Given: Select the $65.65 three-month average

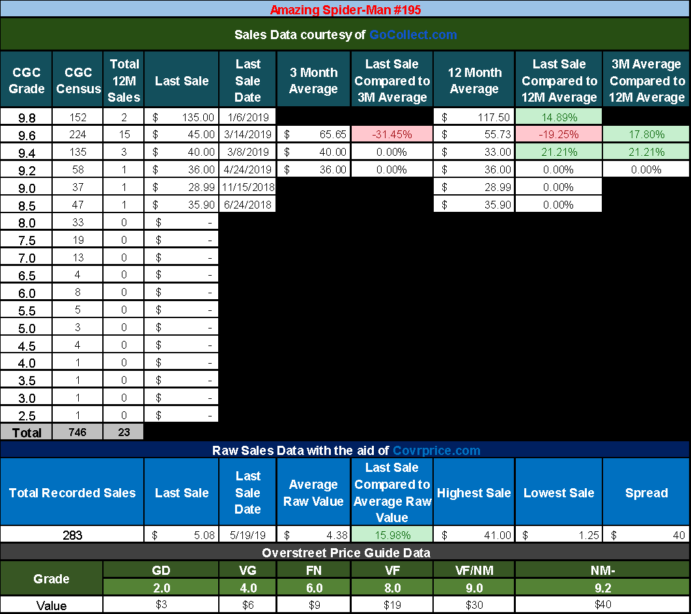Looking at the screenshot, I should click(x=313, y=134).
